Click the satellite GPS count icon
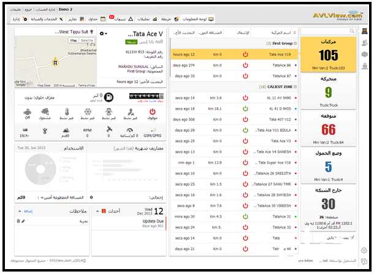The width and height of the screenshot is (374, 274). [109, 129]
